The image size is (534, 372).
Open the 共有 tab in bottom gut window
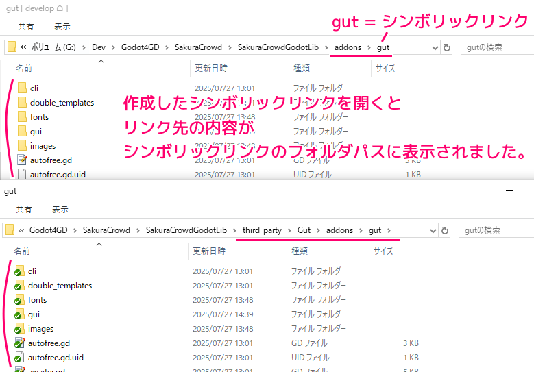click(x=24, y=210)
